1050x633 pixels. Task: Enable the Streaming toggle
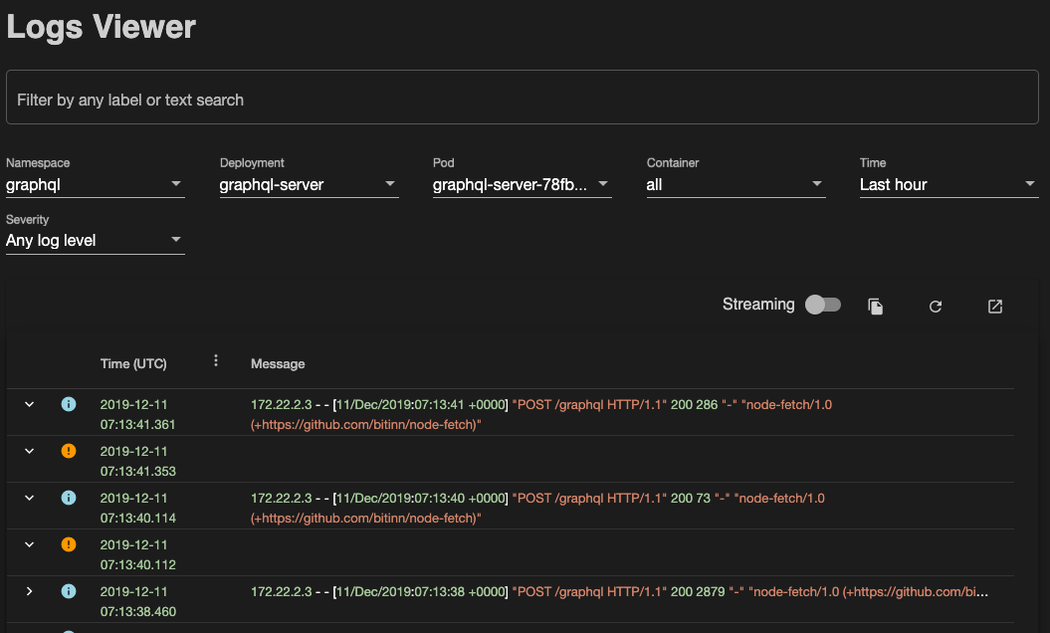pyautogui.click(x=822, y=305)
